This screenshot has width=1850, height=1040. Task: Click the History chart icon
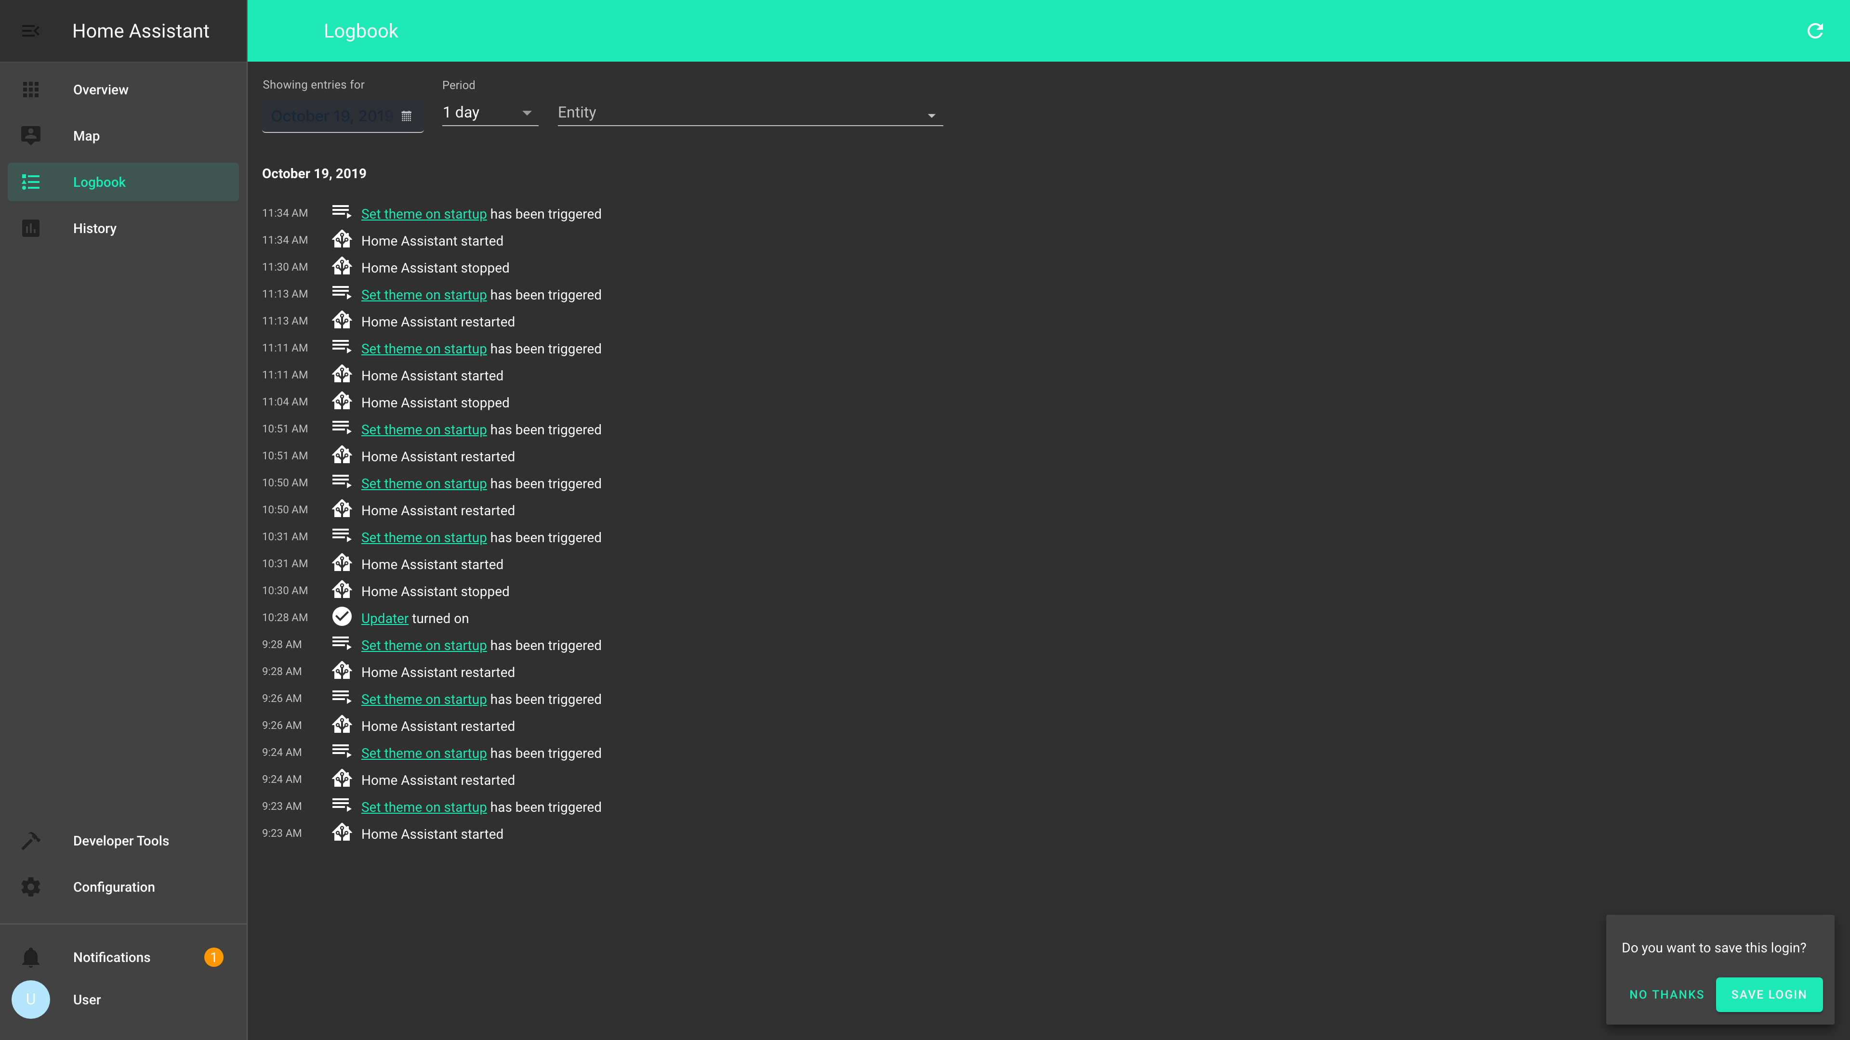[x=30, y=228]
